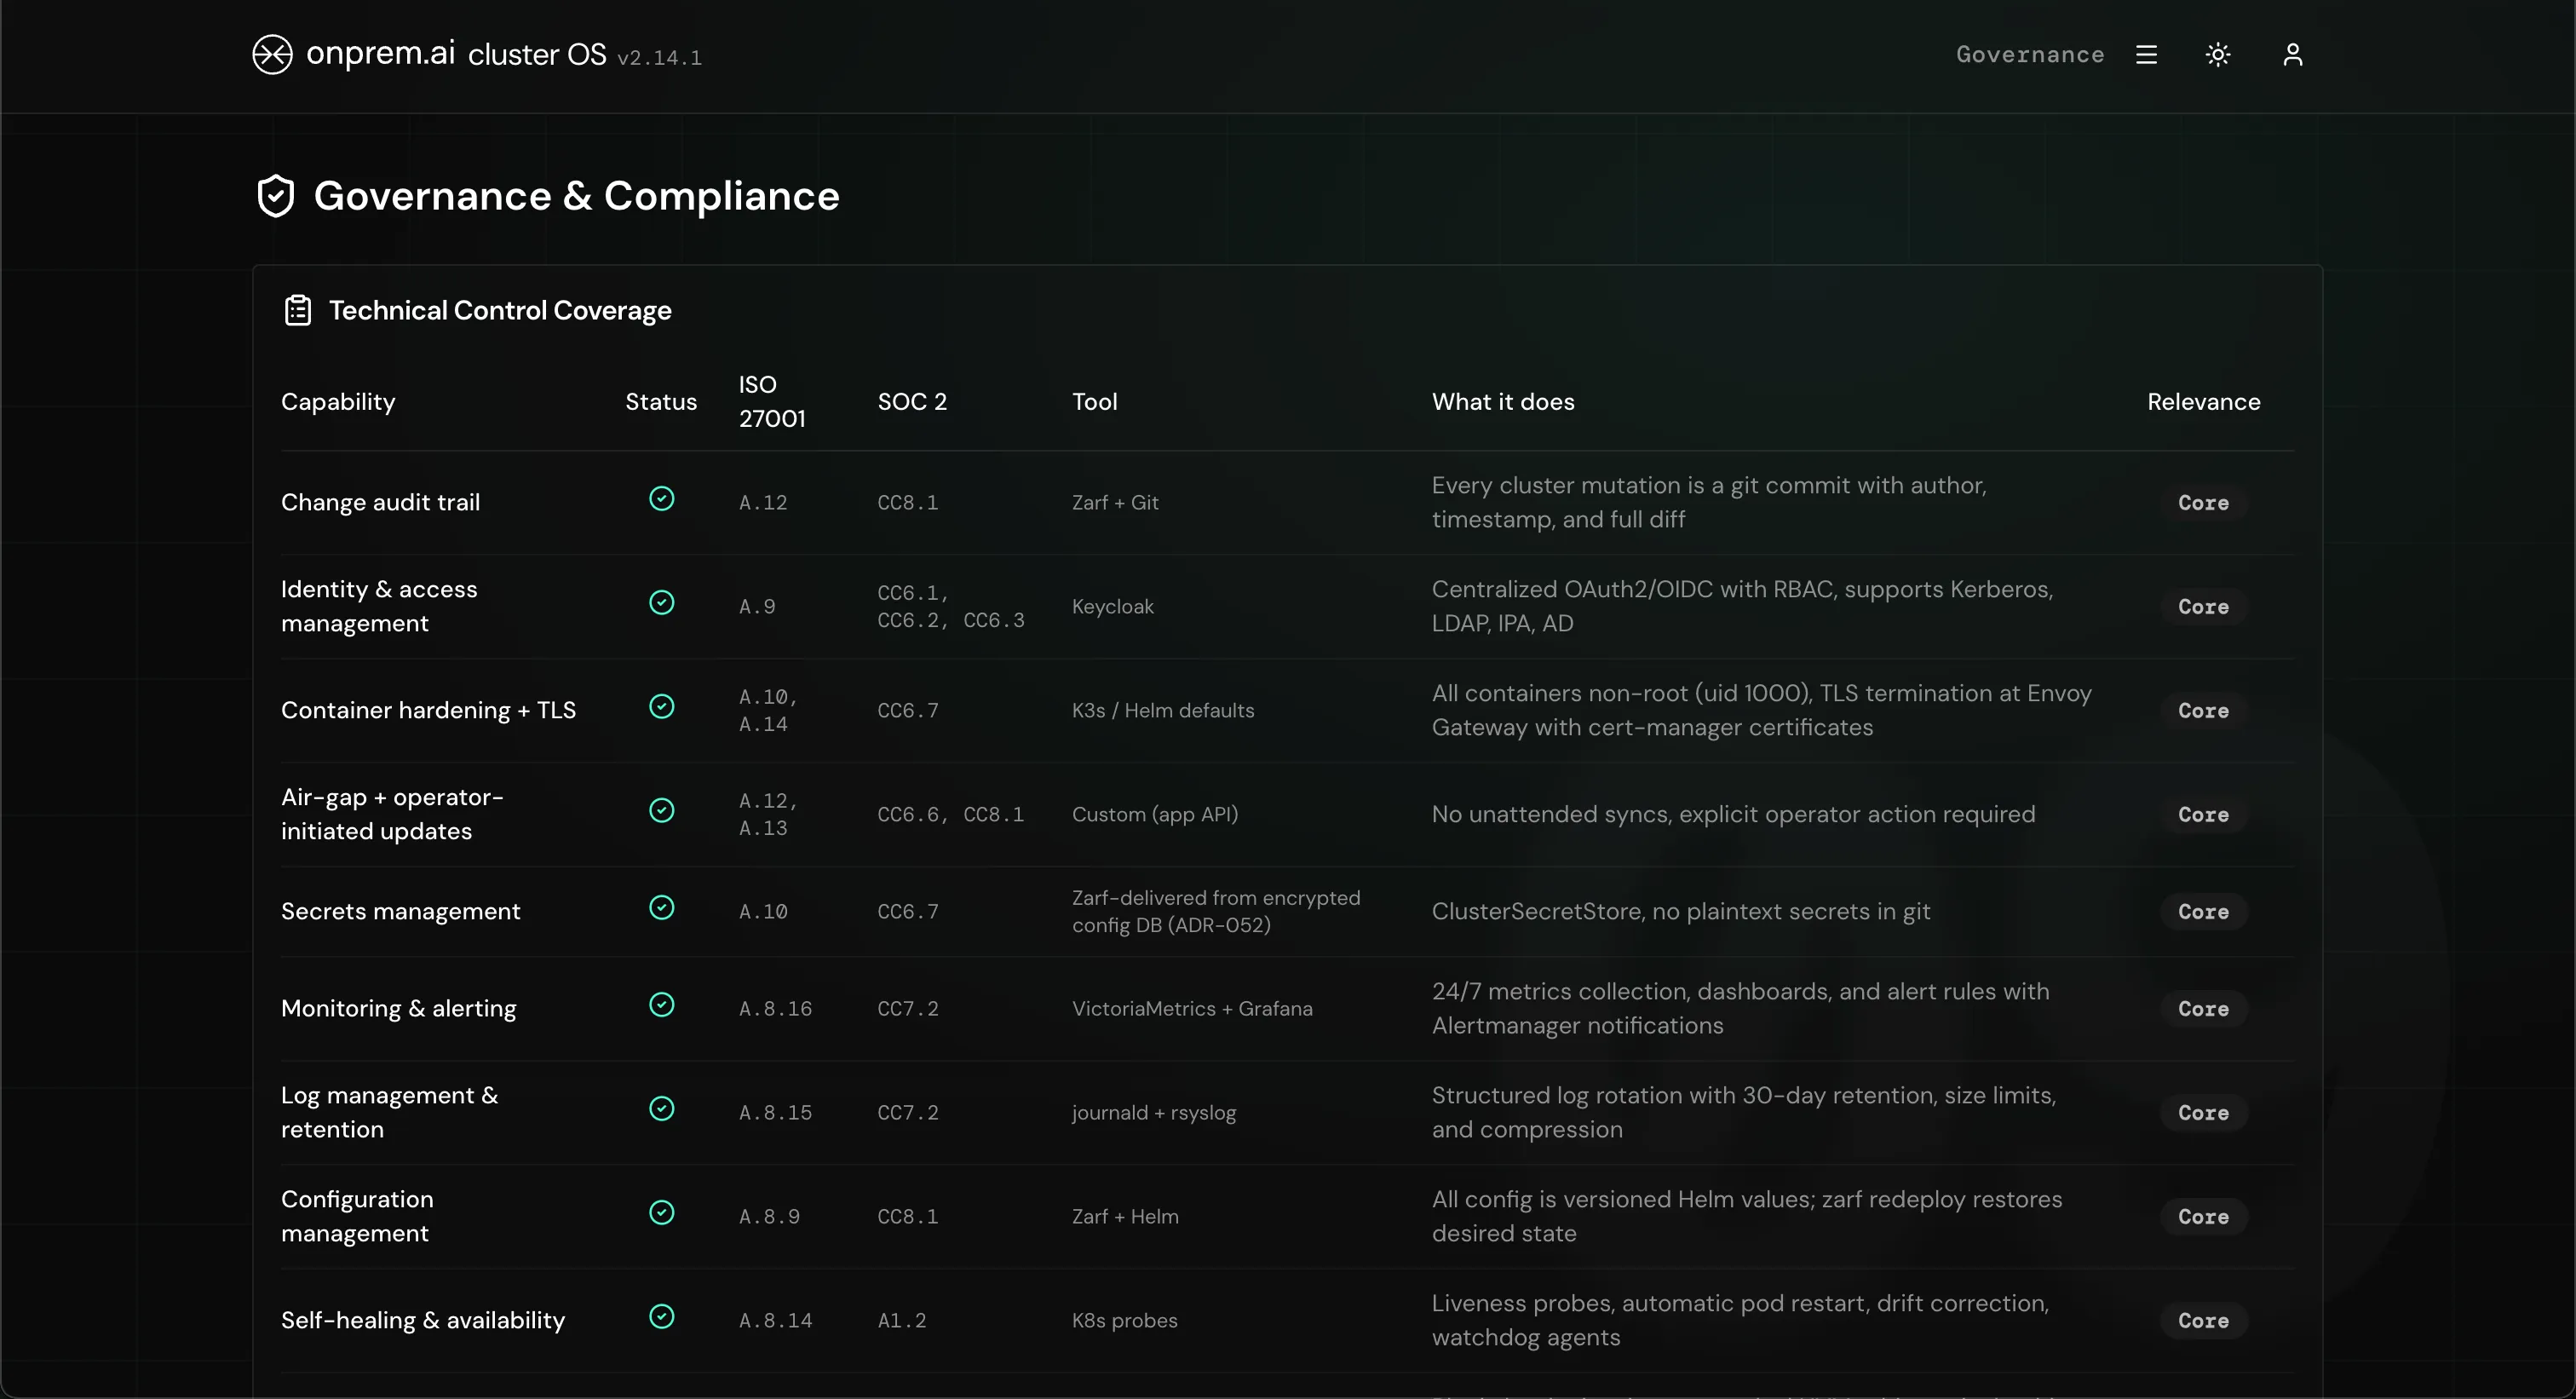Click the Relevance column header
2576x1399 pixels.
point(2204,402)
